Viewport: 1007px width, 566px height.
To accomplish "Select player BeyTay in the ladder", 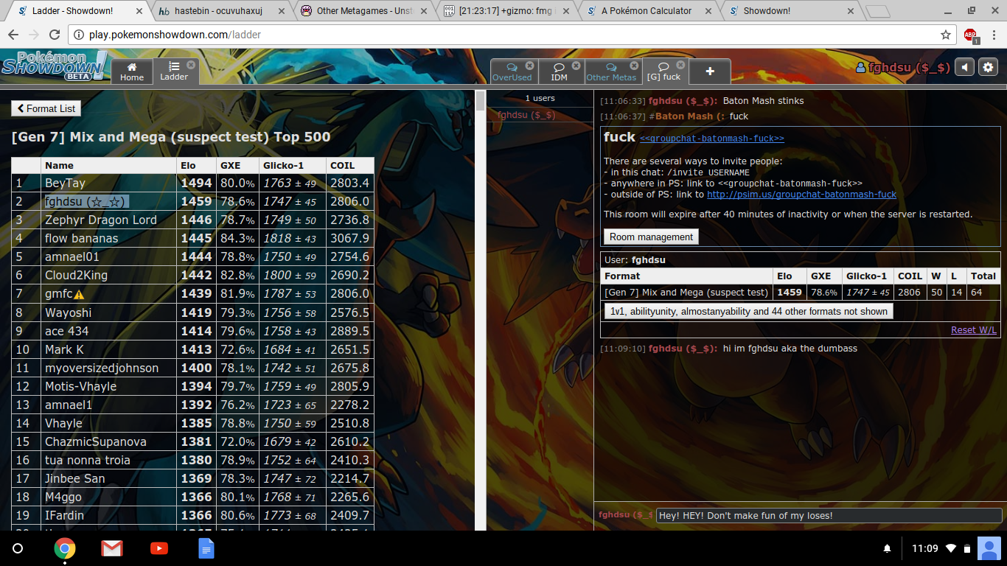I will [65, 183].
